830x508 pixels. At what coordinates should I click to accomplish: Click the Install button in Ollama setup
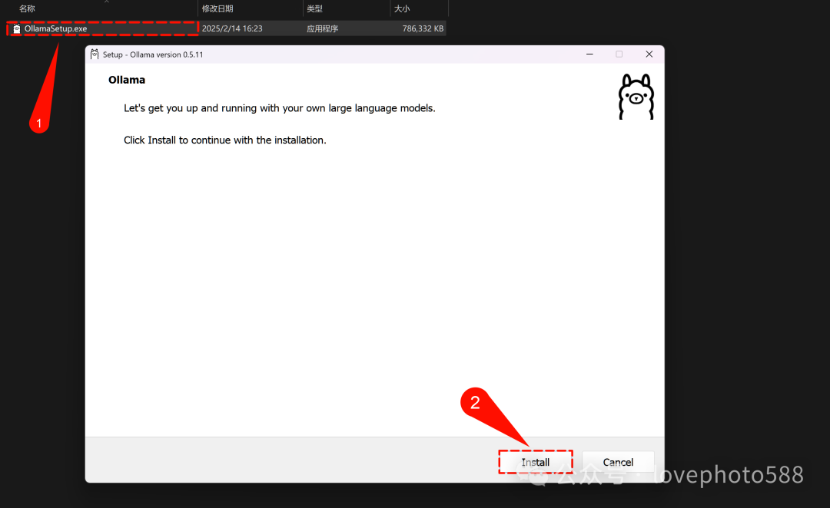(536, 462)
